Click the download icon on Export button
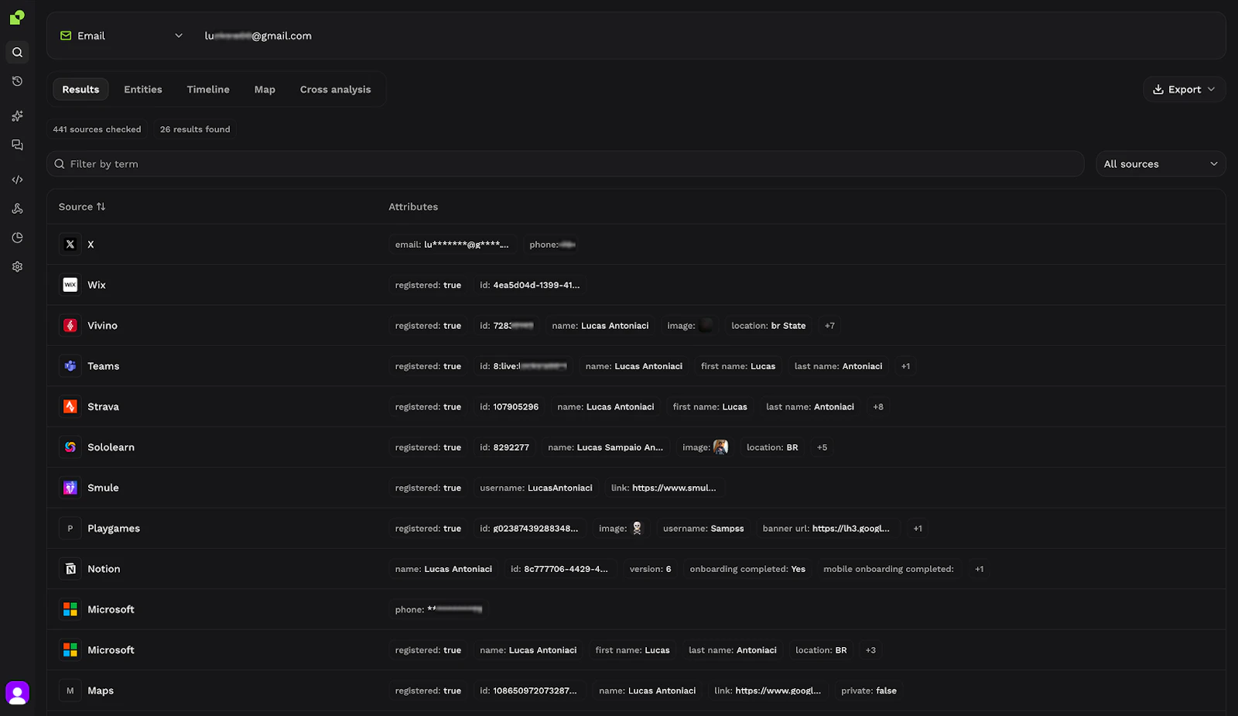 (x=1158, y=90)
